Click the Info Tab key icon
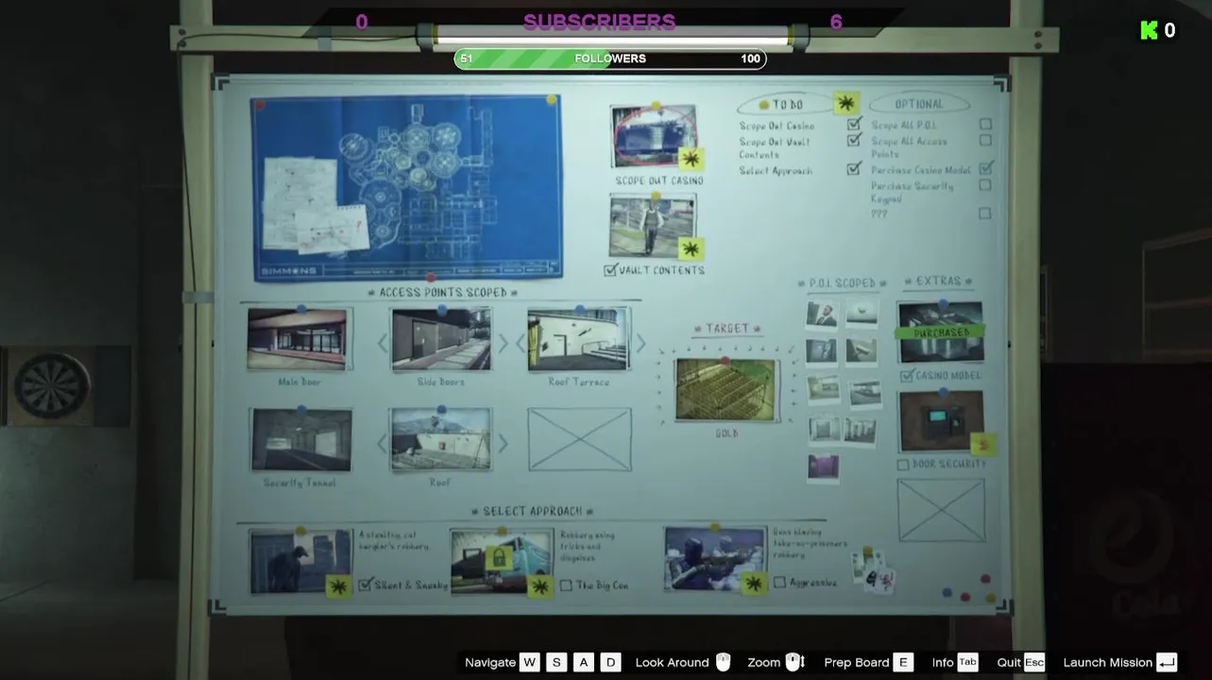This screenshot has width=1212, height=680. coord(968,662)
